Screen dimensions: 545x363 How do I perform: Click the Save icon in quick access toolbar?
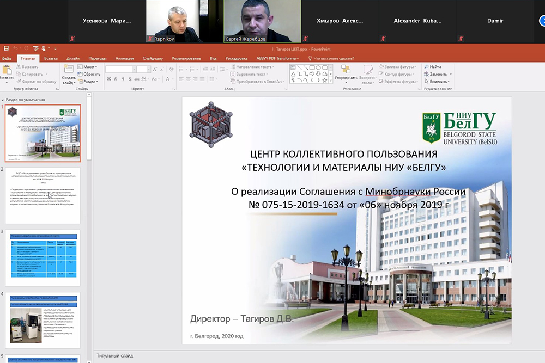pyautogui.click(x=6, y=48)
